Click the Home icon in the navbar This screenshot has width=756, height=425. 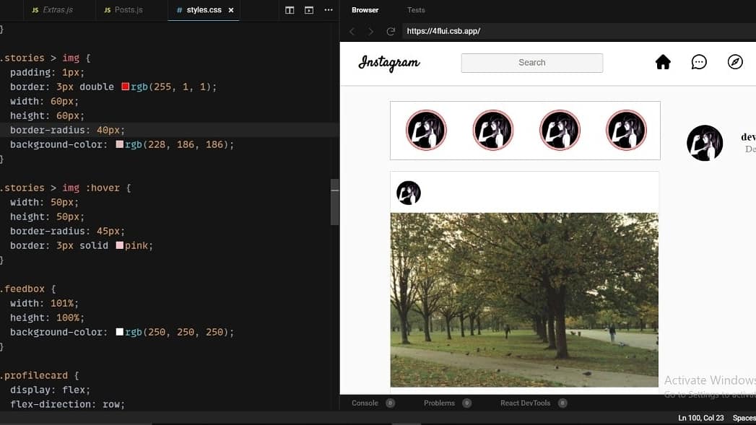point(663,62)
